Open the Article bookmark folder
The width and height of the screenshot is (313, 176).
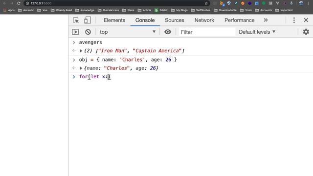(x=144, y=10)
